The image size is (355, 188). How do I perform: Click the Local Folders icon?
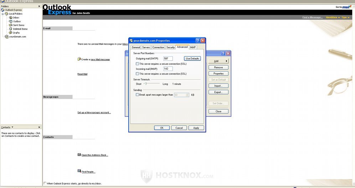(x=6, y=14)
